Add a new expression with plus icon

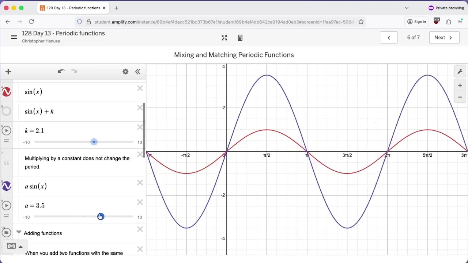[8, 72]
